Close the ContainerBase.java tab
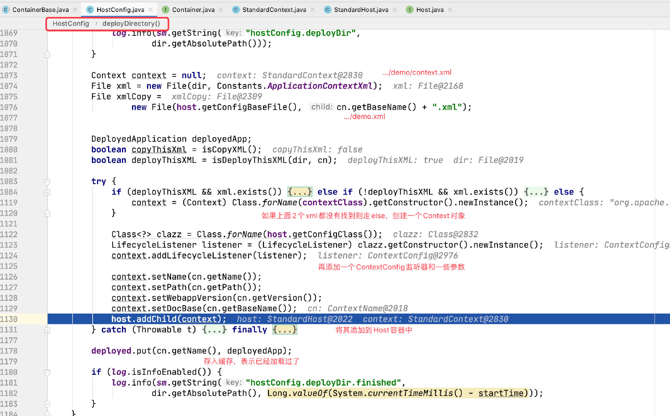This screenshot has height=416, width=670. coord(75,10)
